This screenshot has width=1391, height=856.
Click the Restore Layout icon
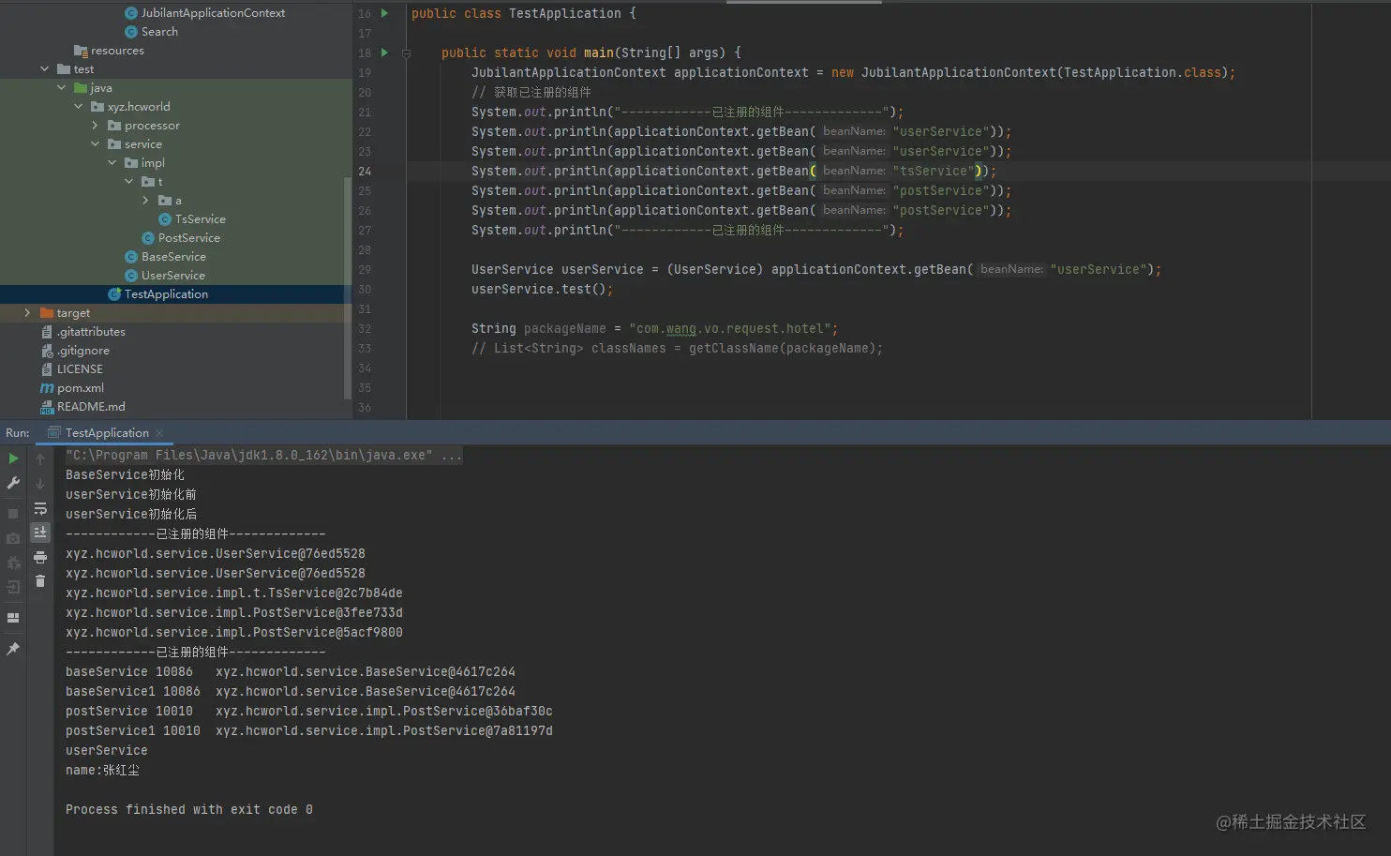point(13,618)
